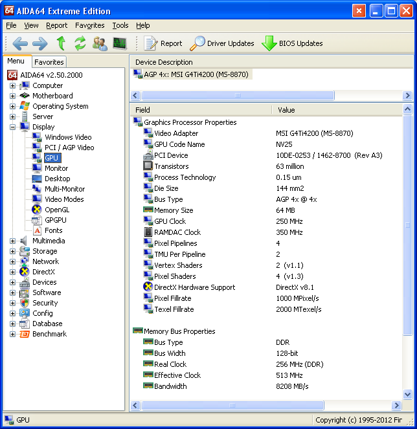Click the Motherboard chip icon

(25, 96)
